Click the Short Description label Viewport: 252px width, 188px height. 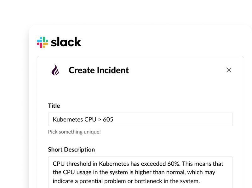tap(71, 150)
